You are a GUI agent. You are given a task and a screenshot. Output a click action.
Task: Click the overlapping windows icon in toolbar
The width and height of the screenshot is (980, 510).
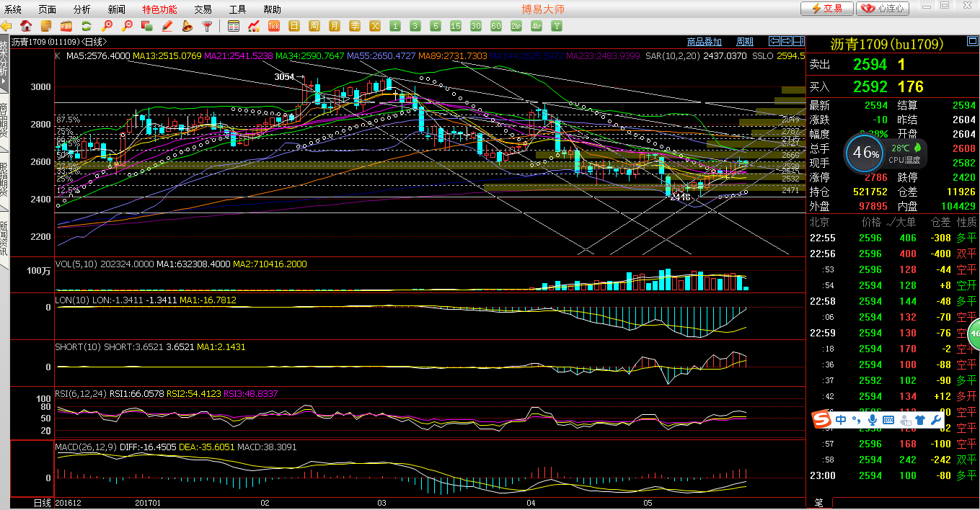[147, 26]
